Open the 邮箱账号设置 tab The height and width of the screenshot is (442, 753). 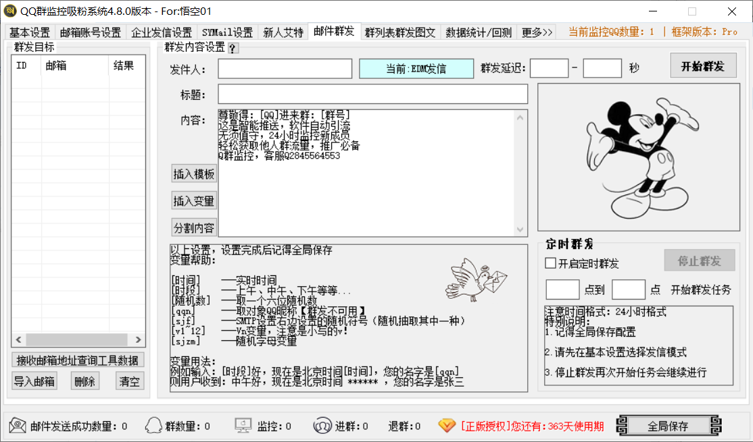click(x=91, y=32)
